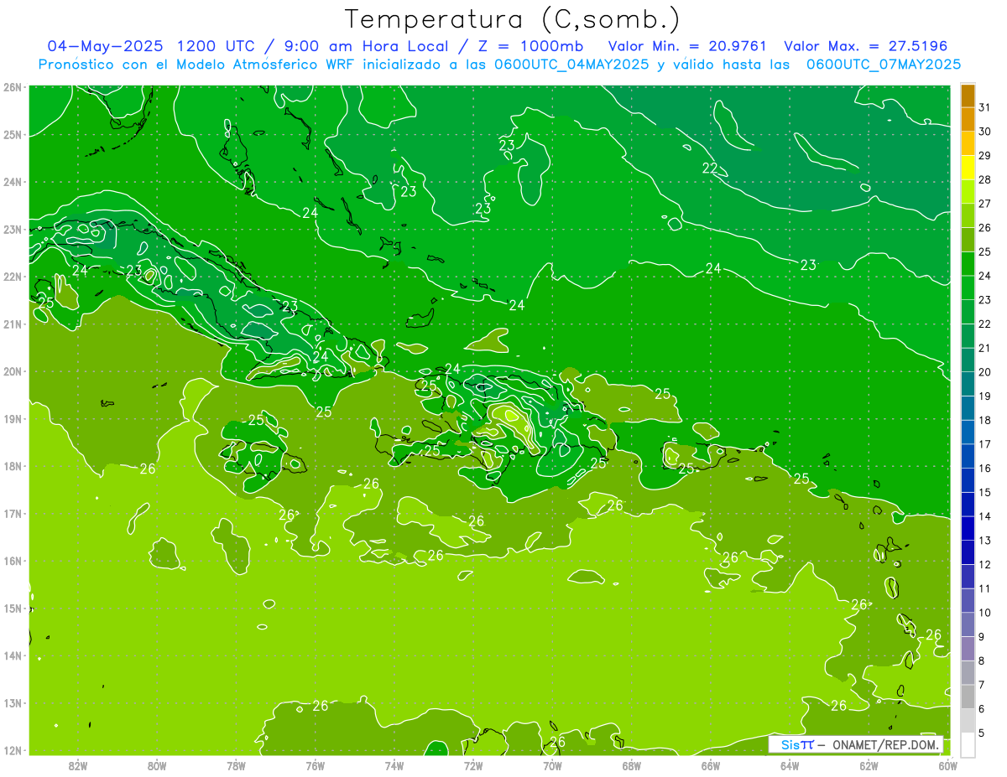
Task: Click the purple swatch between 9 and 10
Action: (x=968, y=625)
